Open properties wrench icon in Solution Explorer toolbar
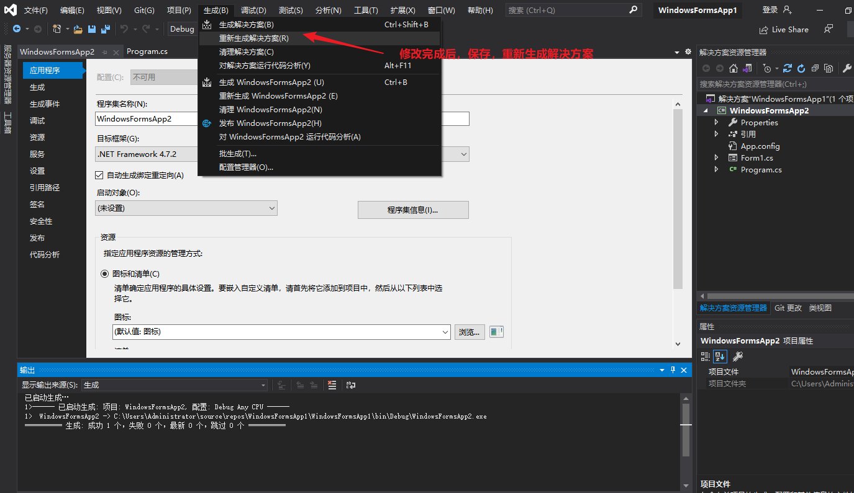The image size is (854, 493). (847, 68)
